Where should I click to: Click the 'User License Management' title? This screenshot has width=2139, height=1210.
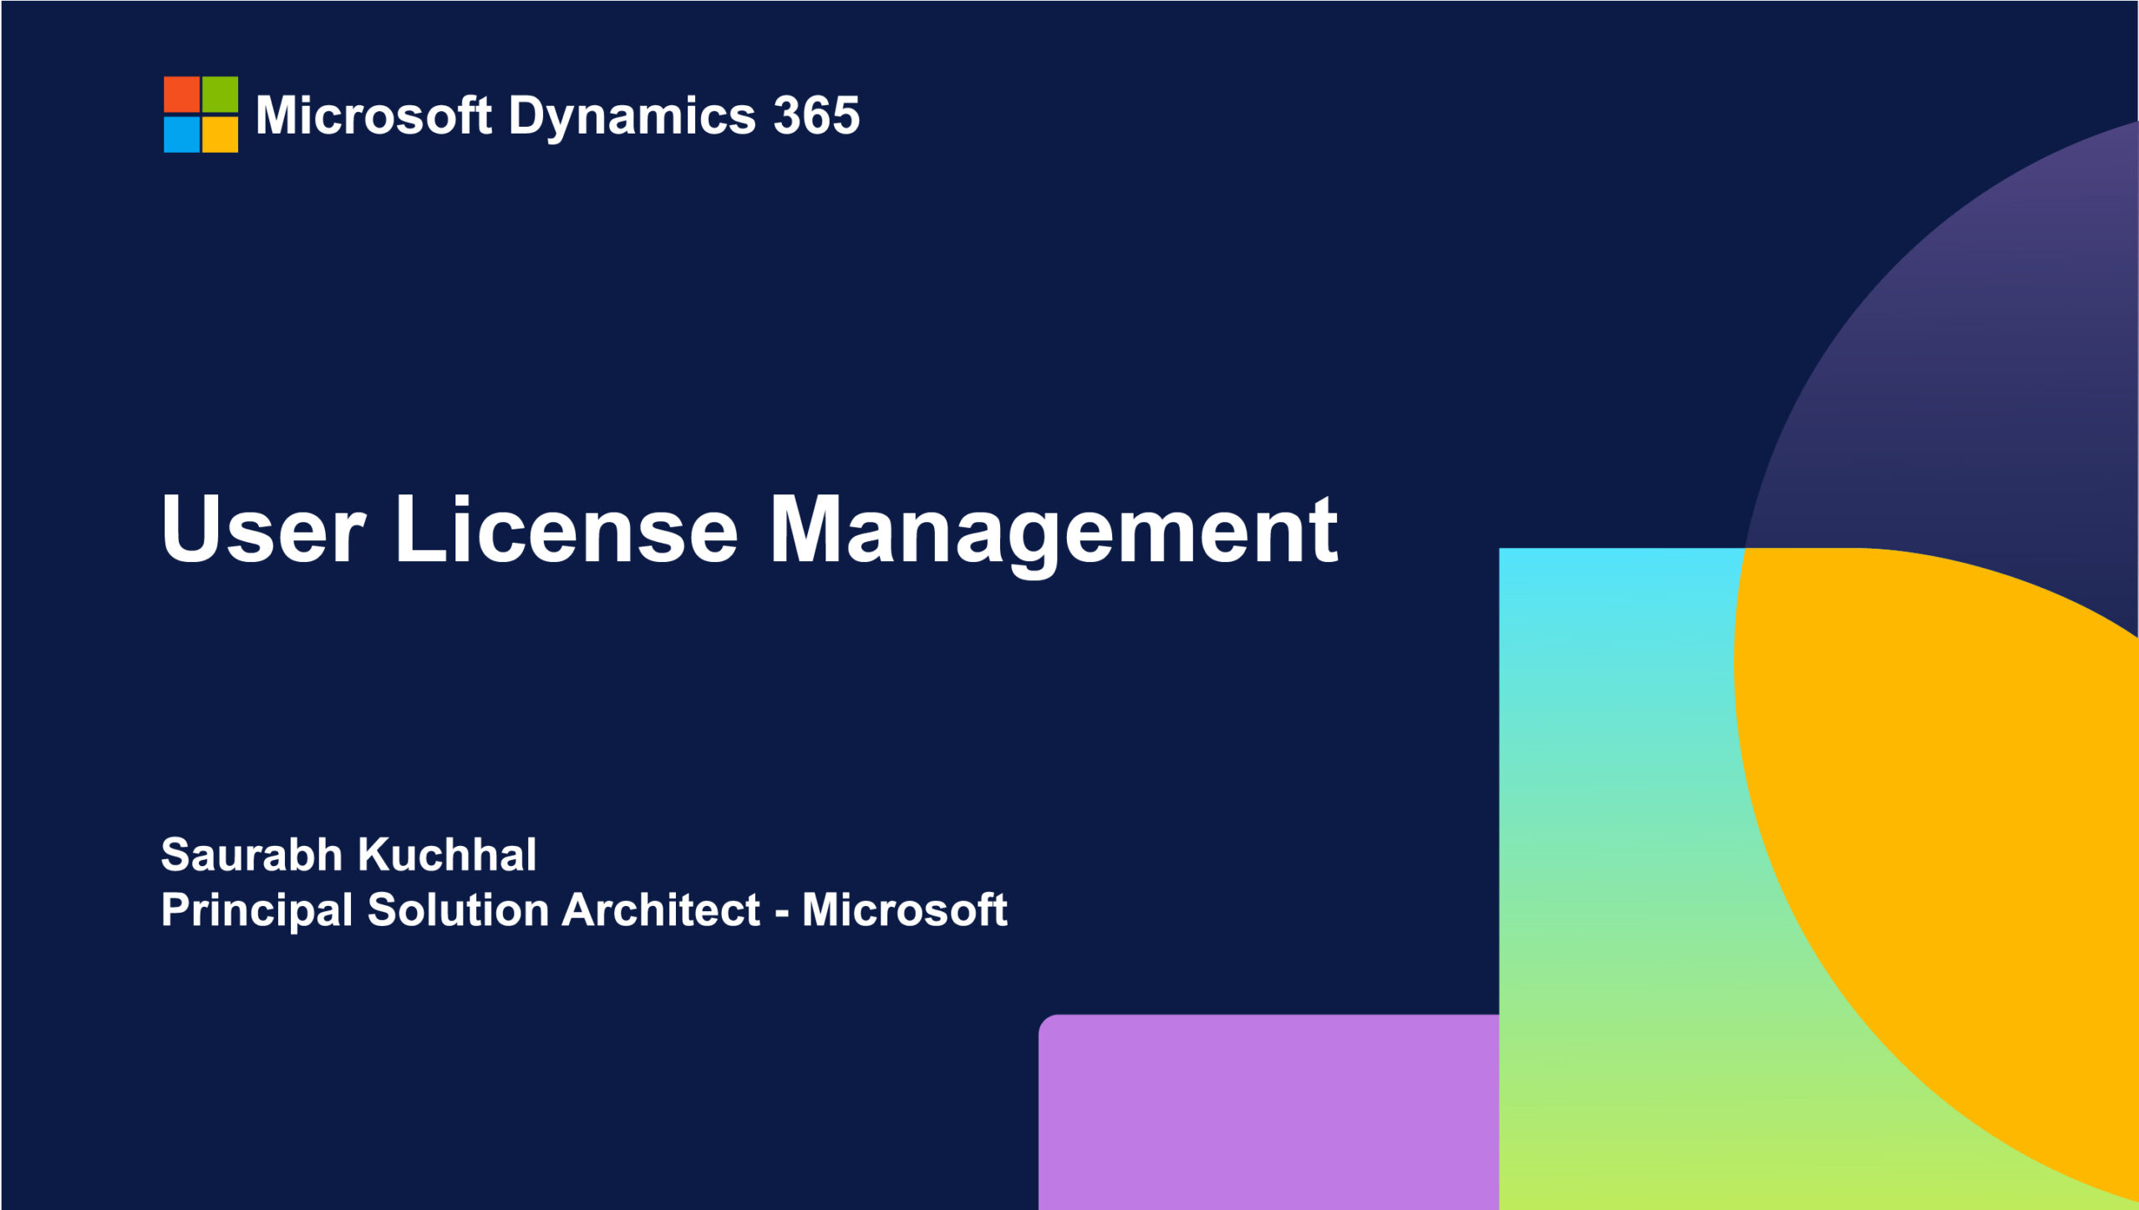point(749,530)
